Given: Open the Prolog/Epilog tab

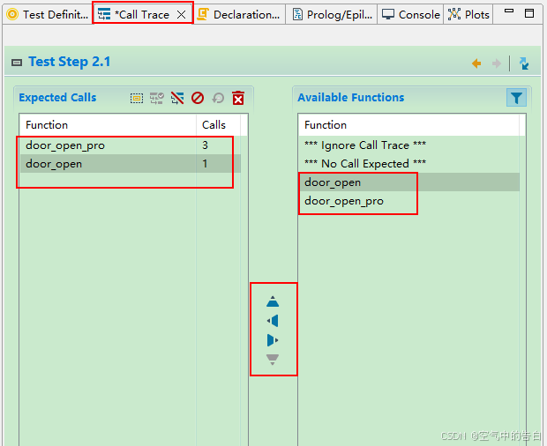Looking at the screenshot, I should 332,14.
